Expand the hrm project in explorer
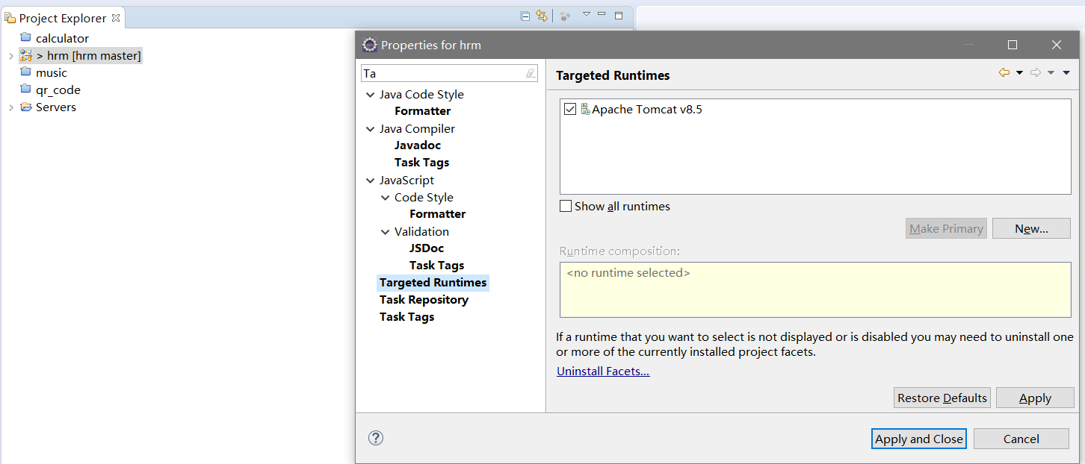 [10, 56]
